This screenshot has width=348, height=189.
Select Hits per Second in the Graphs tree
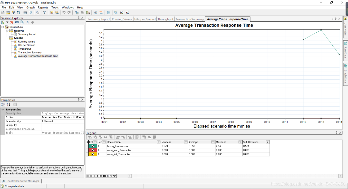[27, 45]
